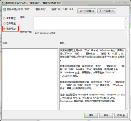
Task: Select the 已启用(E) radio option
Action: (10, 23)
